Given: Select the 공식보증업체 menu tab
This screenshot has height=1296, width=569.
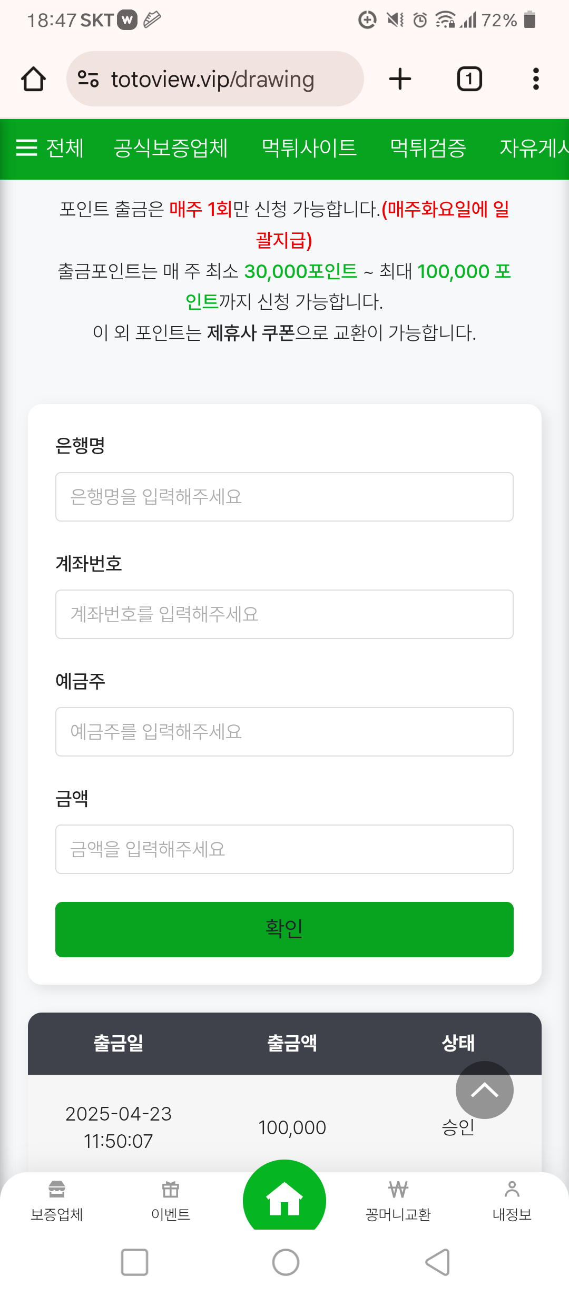Looking at the screenshot, I should (171, 148).
